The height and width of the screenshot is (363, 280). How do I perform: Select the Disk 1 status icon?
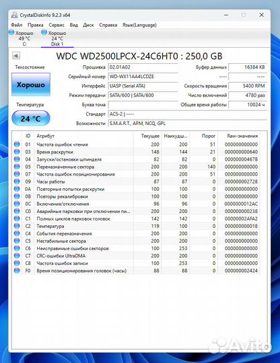point(44,32)
